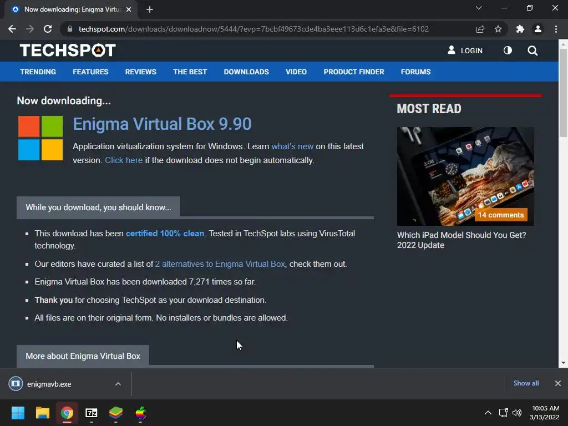Open the VIDEO menu
The image size is (568, 426).
pyautogui.click(x=296, y=72)
